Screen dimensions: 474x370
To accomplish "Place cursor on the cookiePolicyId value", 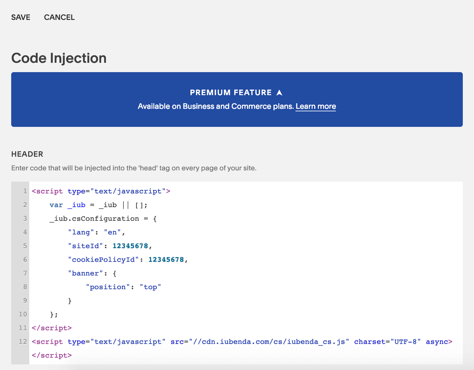I will (166, 260).
